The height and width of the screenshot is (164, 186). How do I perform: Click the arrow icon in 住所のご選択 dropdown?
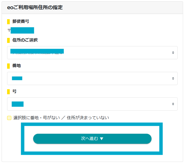click(x=173, y=53)
